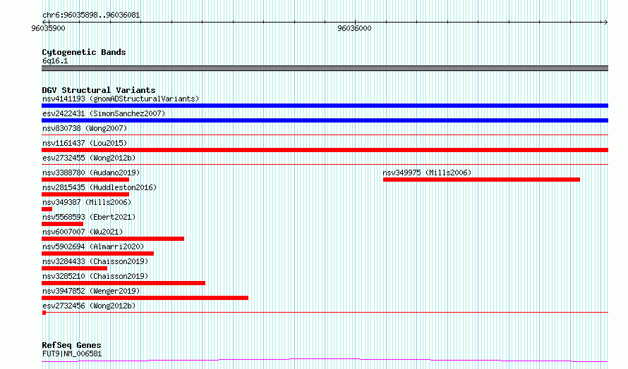
Task: Click the red nsv3947852 Wenger2019 bar
Action: pyautogui.click(x=145, y=298)
